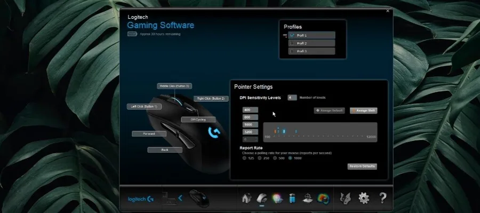Click the Assign Shift button

(364, 111)
